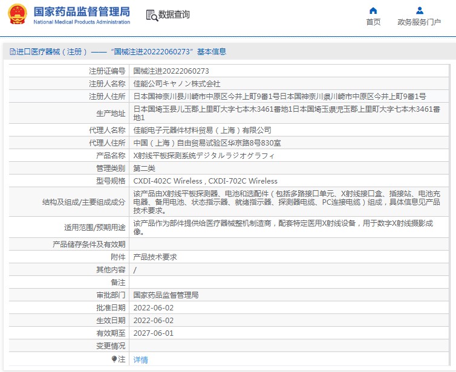Image resolution: width=456 pixels, height=372 pixels.
Task: Click the 备注 row label
Action: tap(118, 282)
